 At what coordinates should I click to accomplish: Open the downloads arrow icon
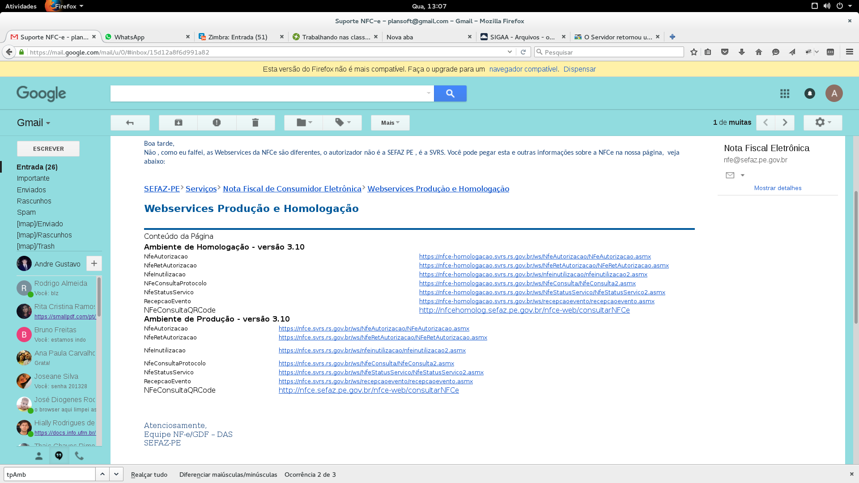(741, 52)
